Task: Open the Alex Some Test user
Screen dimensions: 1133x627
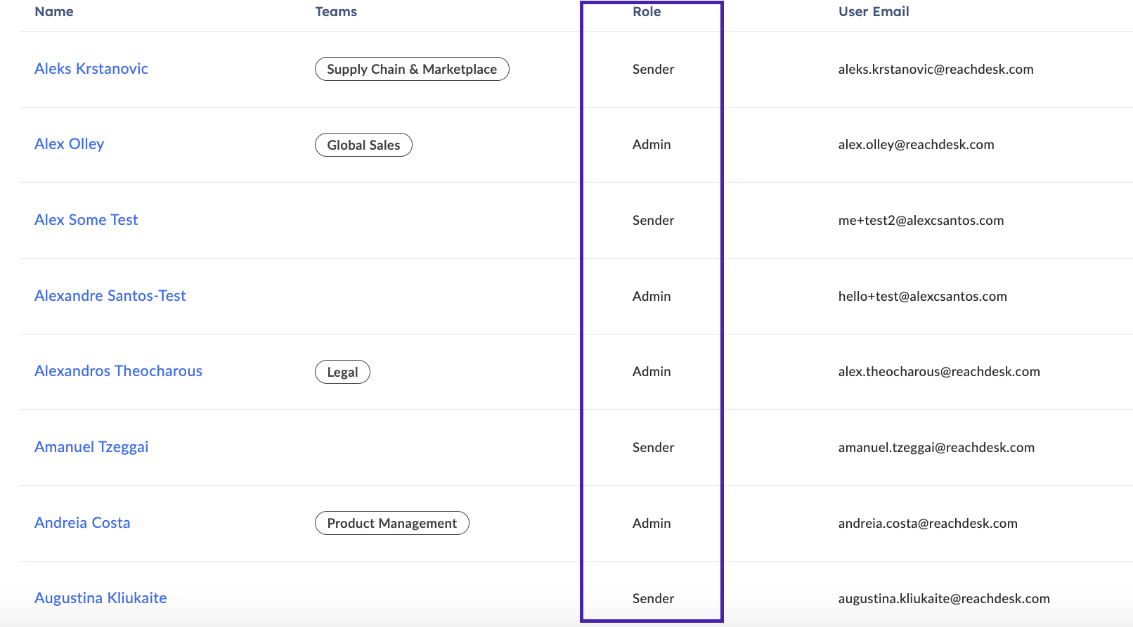Action: click(x=86, y=220)
